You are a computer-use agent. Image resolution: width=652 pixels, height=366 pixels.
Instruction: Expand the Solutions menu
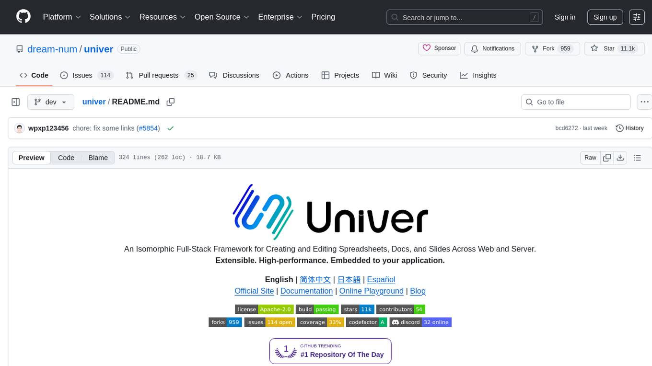110,17
